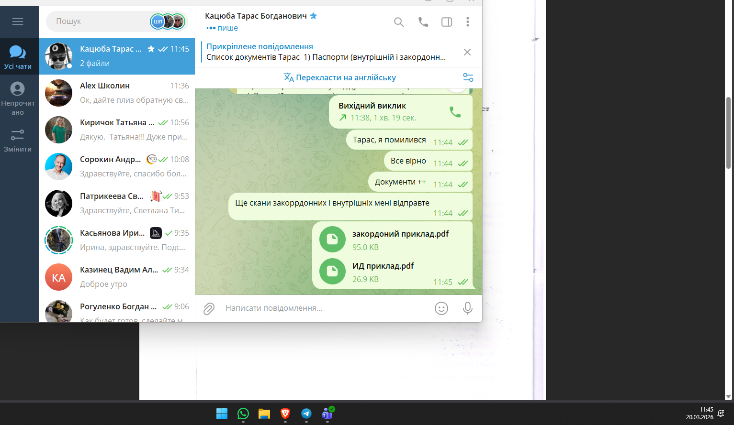Close the pinned message bar
This screenshot has width=734, height=425.
click(467, 52)
